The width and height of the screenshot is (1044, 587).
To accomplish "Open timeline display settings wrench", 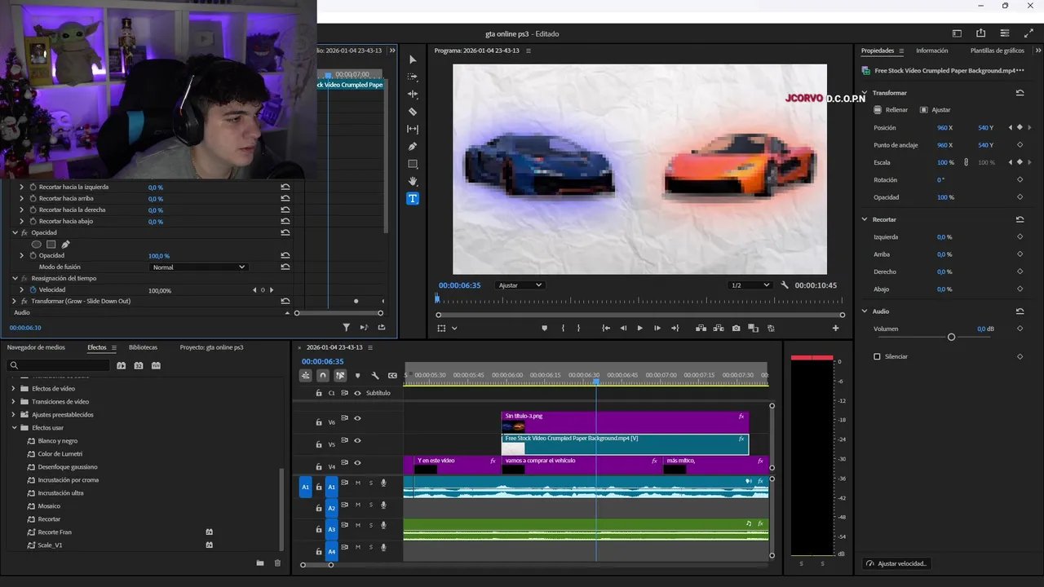I will coord(375,376).
